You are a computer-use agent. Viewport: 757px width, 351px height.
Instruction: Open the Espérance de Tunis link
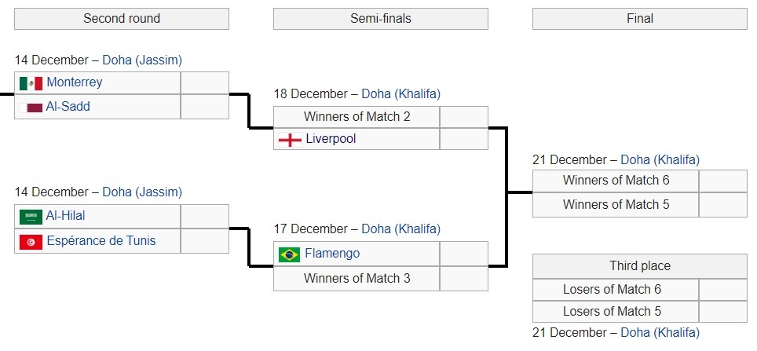(101, 240)
